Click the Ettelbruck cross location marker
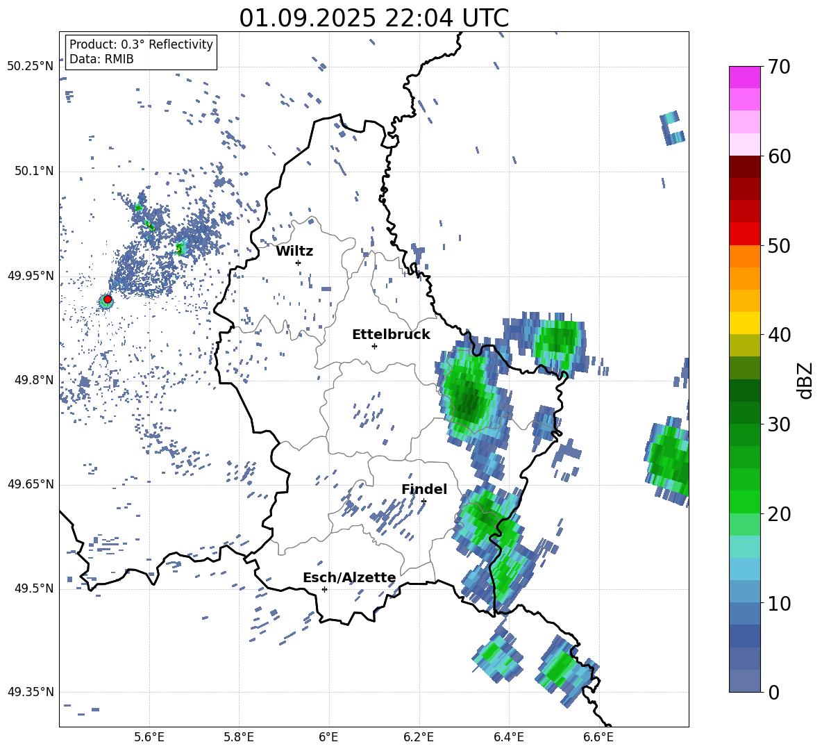 pyautogui.click(x=374, y=346)
